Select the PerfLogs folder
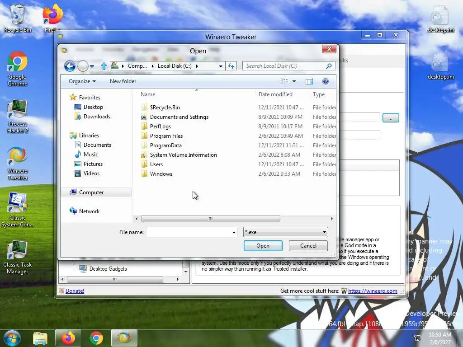Viewport: 463px width, 347px height. [156, 127]
